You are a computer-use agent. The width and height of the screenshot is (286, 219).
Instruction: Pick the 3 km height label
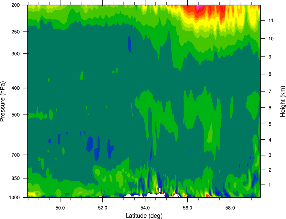tap(270, 155)
